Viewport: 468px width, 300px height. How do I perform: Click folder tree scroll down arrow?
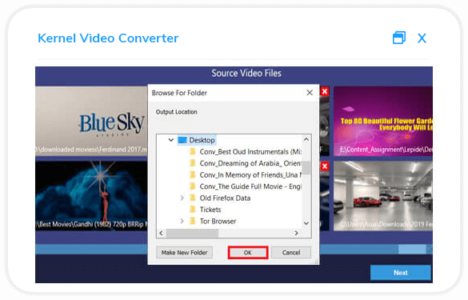306,222
